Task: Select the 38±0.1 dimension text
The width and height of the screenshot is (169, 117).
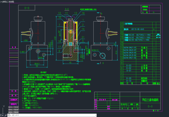Action: [x=37, y=64]
